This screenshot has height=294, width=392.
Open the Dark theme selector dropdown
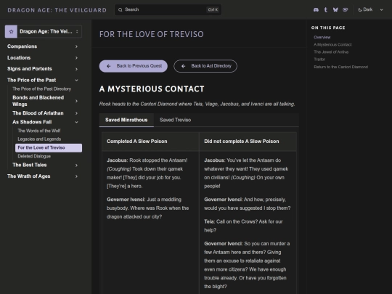370,9
